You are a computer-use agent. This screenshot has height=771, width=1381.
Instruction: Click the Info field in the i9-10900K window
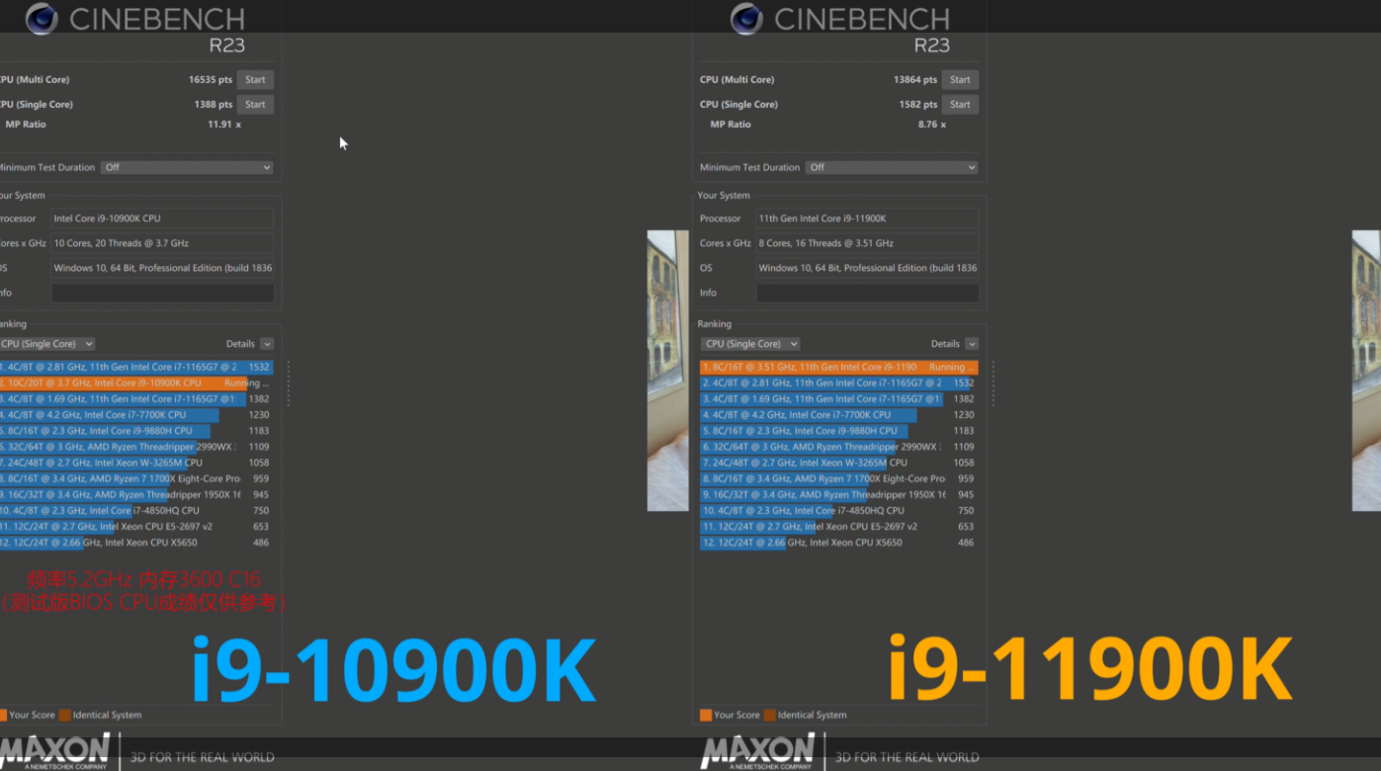pyautogui.click(x=162, y=294)
